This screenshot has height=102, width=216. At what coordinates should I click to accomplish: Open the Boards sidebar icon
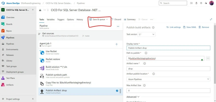coord(3,24)
